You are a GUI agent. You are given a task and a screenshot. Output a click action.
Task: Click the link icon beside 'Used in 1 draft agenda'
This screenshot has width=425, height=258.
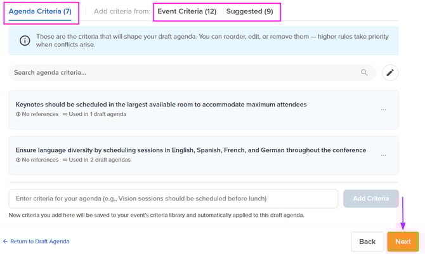(x=65, y=115)
